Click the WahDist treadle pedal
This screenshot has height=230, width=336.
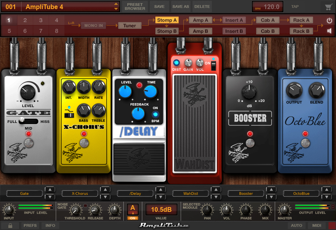coord(194,123)
